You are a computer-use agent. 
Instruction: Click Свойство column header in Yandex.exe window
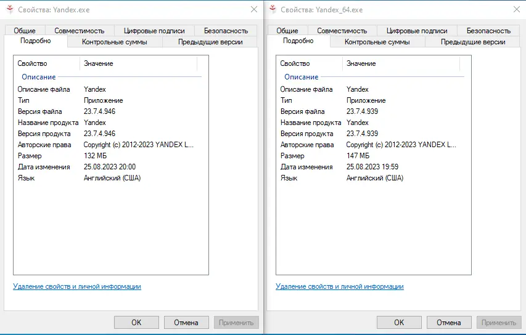coord(32,63)
